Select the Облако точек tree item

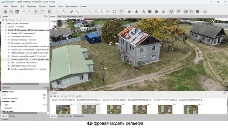click(30, 59)
